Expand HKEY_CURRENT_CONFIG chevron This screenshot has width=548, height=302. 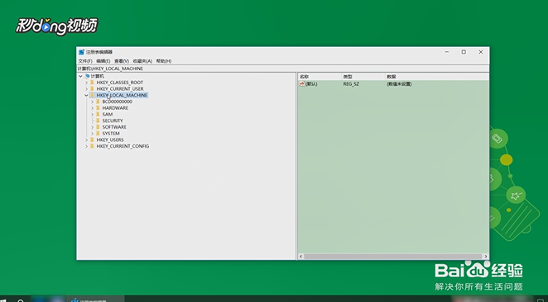[87, 146]
